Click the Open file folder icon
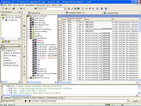The height and width of the screenshot is (106, 141). pyautogui.click(x=6, y=9)
